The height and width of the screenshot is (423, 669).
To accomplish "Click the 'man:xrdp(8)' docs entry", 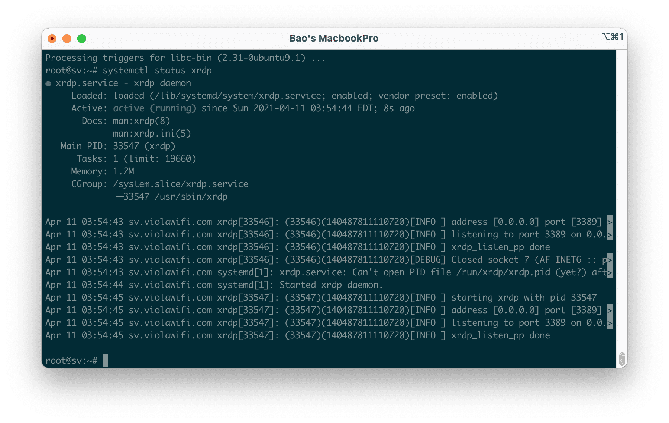I will (x=142, y=121).
